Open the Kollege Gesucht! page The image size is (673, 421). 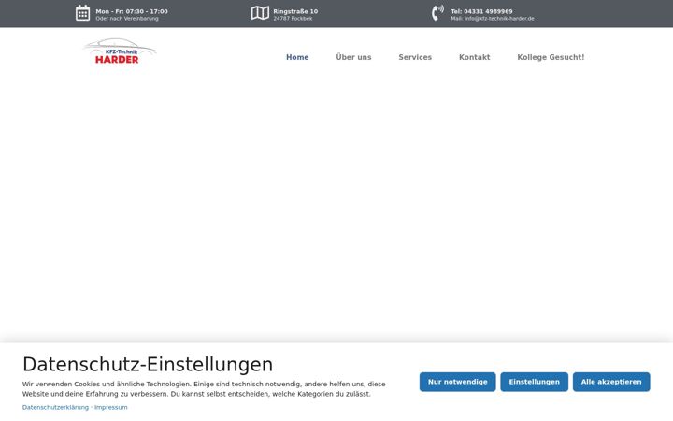click(x=551, y=57)
